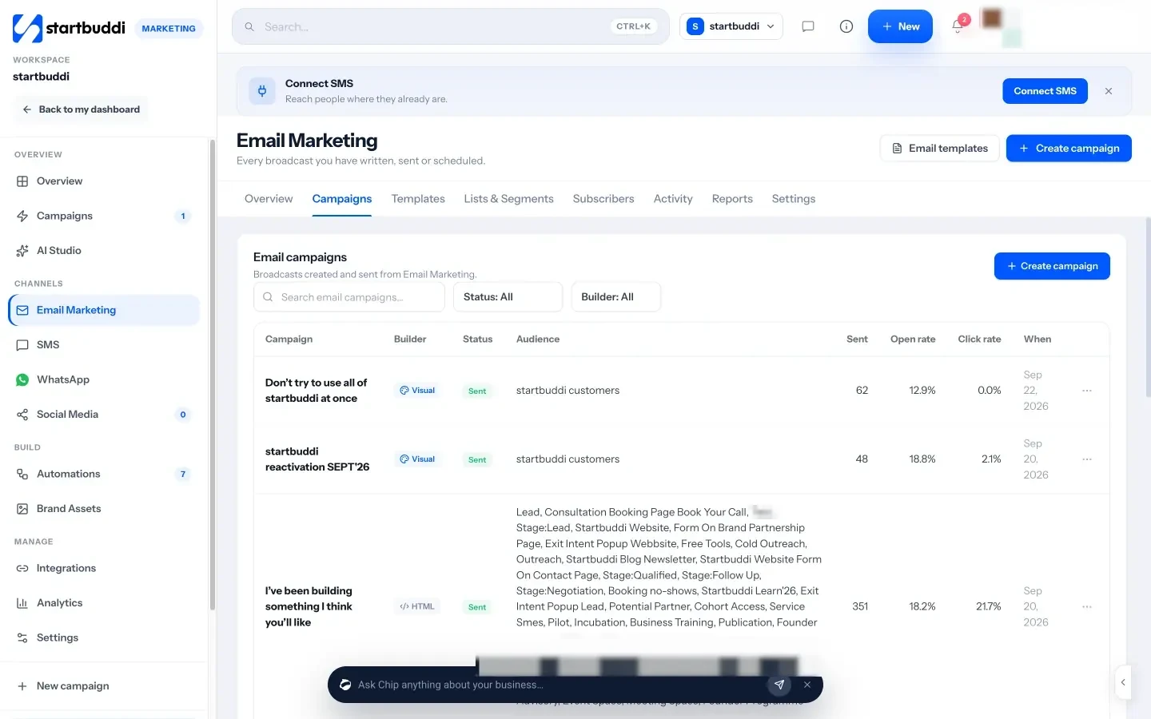Image resolution: width=1151 pixels, height=719 pixels.
Task: Open row options for startbuddi reactivation SEPT'26 campaign
Action: click(x=1087, y=459)
